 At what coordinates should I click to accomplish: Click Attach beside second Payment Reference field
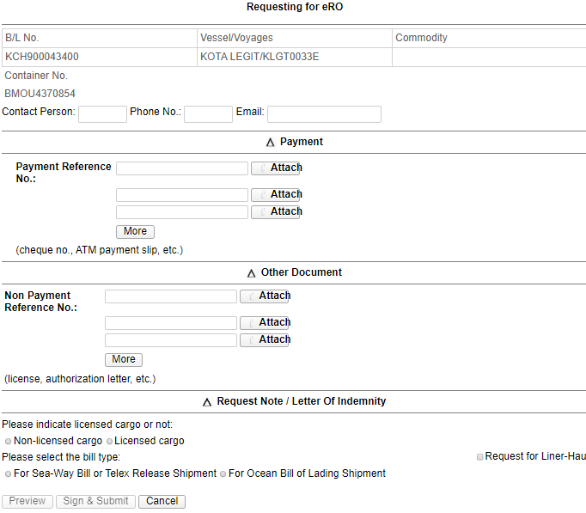275,195
